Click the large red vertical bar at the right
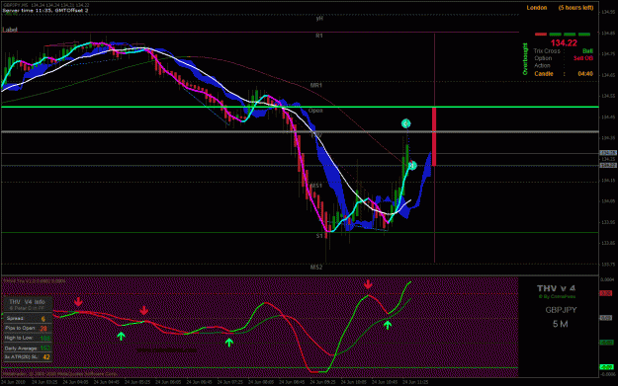This screenshot has height=386, width=618. pos(434,136)
